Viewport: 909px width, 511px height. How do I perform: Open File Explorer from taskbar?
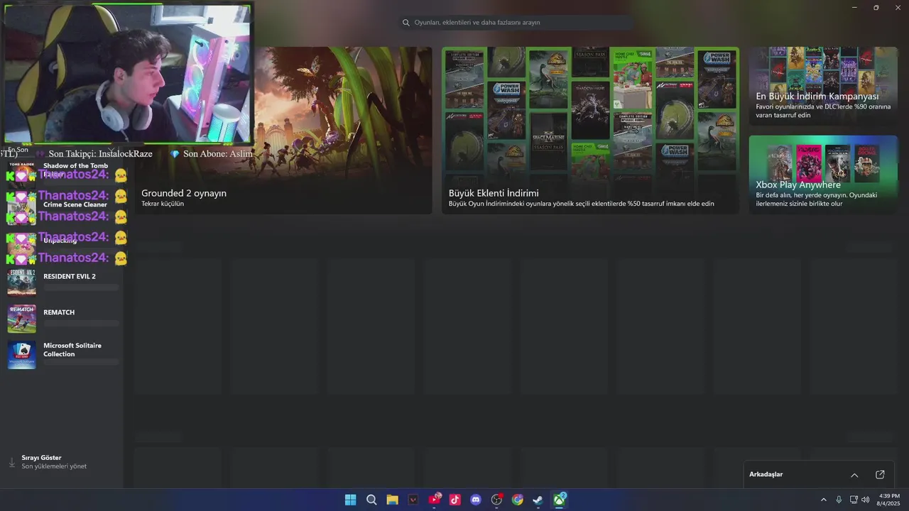(392, 500)
